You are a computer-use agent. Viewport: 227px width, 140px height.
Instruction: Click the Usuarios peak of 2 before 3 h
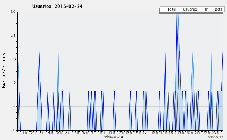point(39,51)
